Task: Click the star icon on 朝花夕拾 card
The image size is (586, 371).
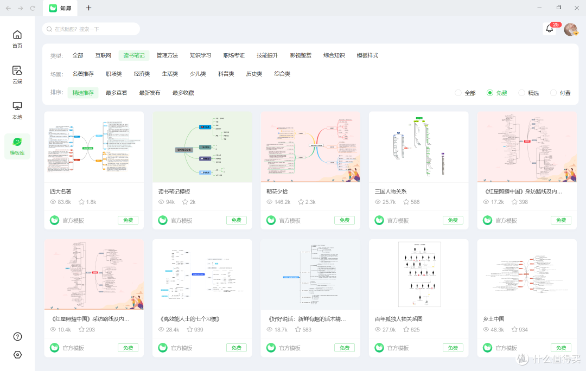Action: (x=301, y=202)
